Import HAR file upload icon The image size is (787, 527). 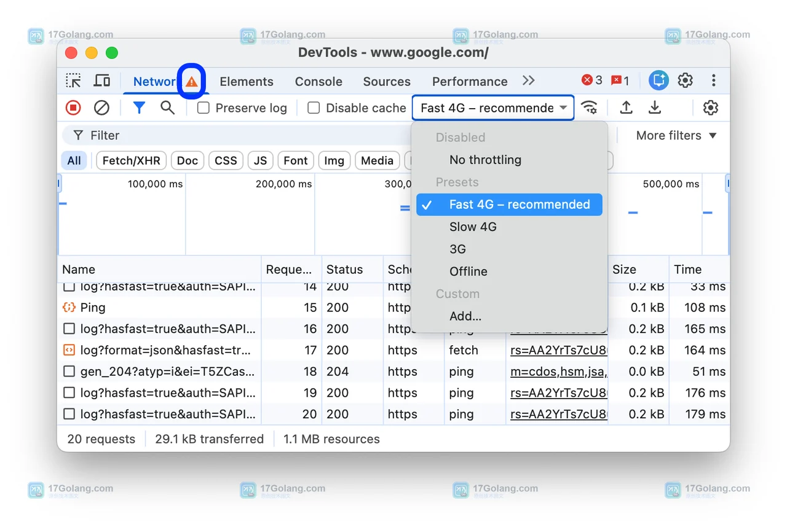point(626,108)
